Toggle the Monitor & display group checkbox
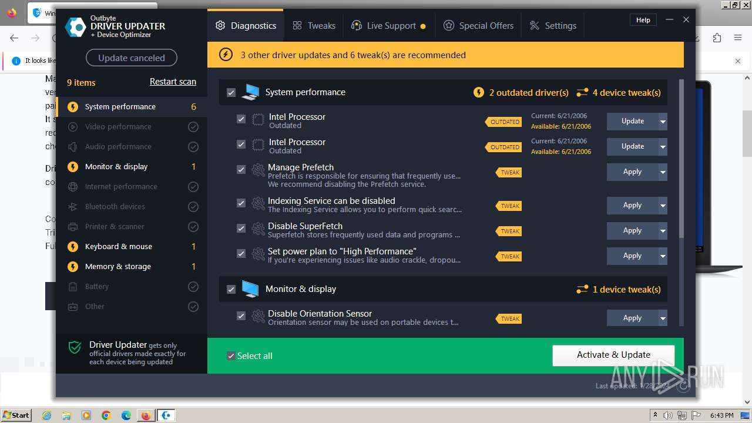This screenshot has width=752, height=423. click(x=231, y=290)
